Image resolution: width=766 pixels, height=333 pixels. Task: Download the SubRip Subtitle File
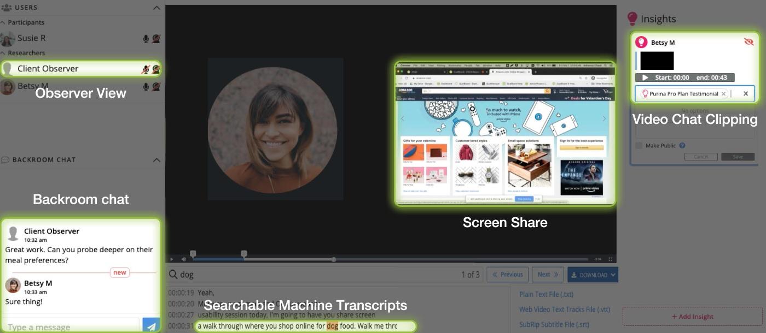click(556, 324)
